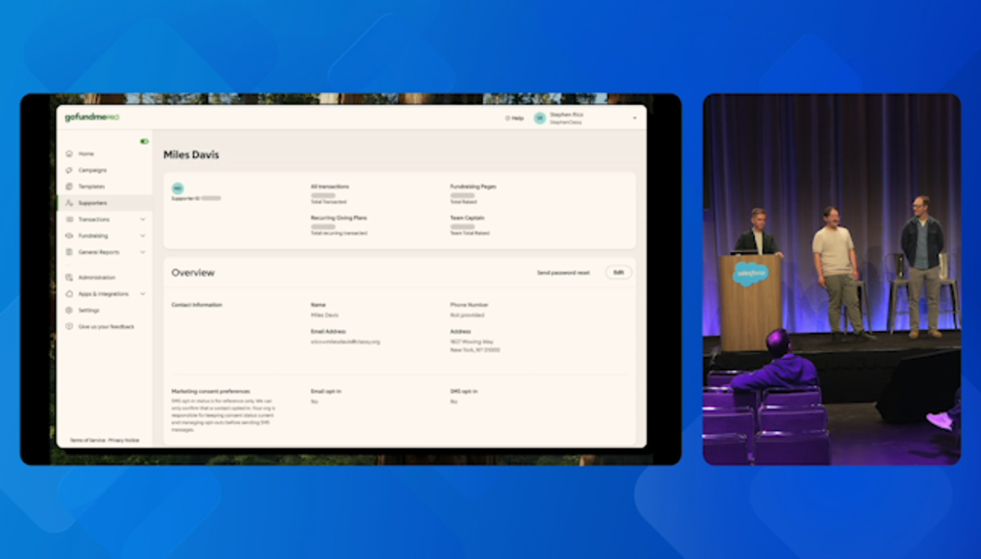Expand the Fundraising submenu chevron
This screenshot has width=981, height=559.
coord(143,236)
